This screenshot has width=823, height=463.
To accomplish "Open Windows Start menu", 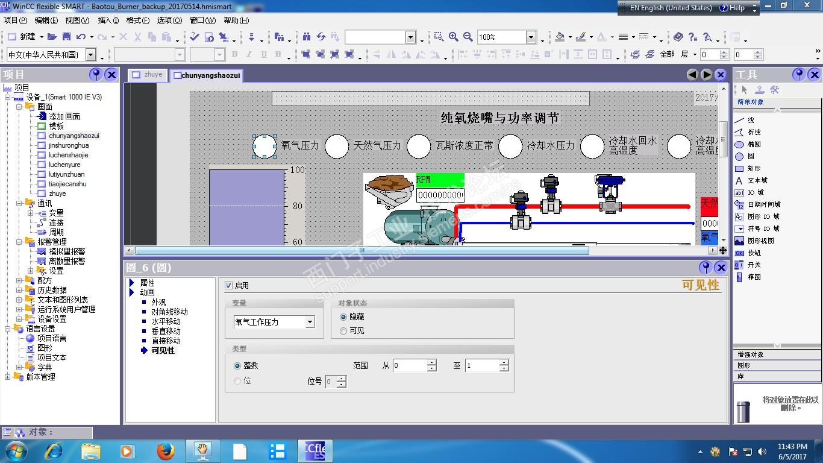I will (x=14, y=451).
